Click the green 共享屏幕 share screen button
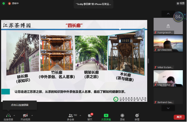Viewport: 187px width, 122px height. [x=106, y=117]
